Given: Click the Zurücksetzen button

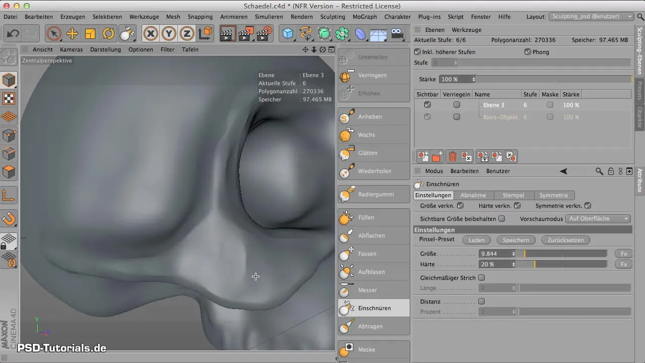Looking at the screenshot, I should point(566,240).
